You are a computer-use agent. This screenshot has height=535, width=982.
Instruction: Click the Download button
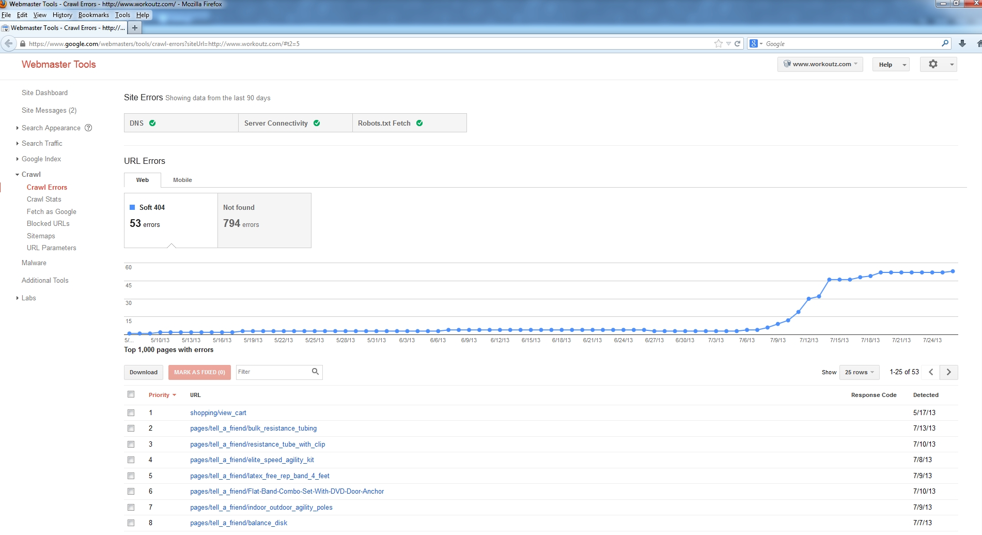(x=144, y=372)
